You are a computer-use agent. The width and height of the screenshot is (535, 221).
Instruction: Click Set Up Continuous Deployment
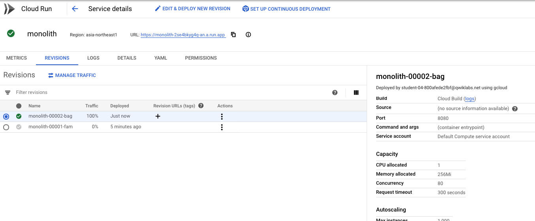pyautogui.click(x=286, y=9)
